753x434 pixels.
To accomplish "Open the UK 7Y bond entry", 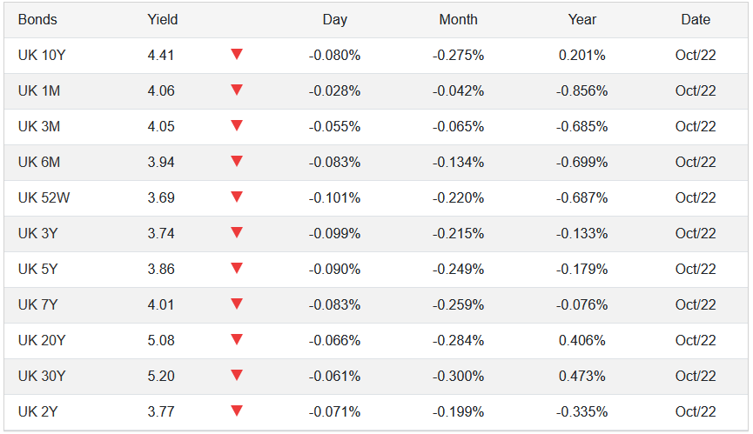I will click(38, 304).
